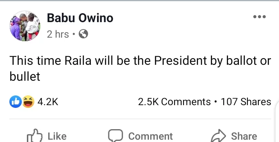Click the Like text label

pos(57,136)
